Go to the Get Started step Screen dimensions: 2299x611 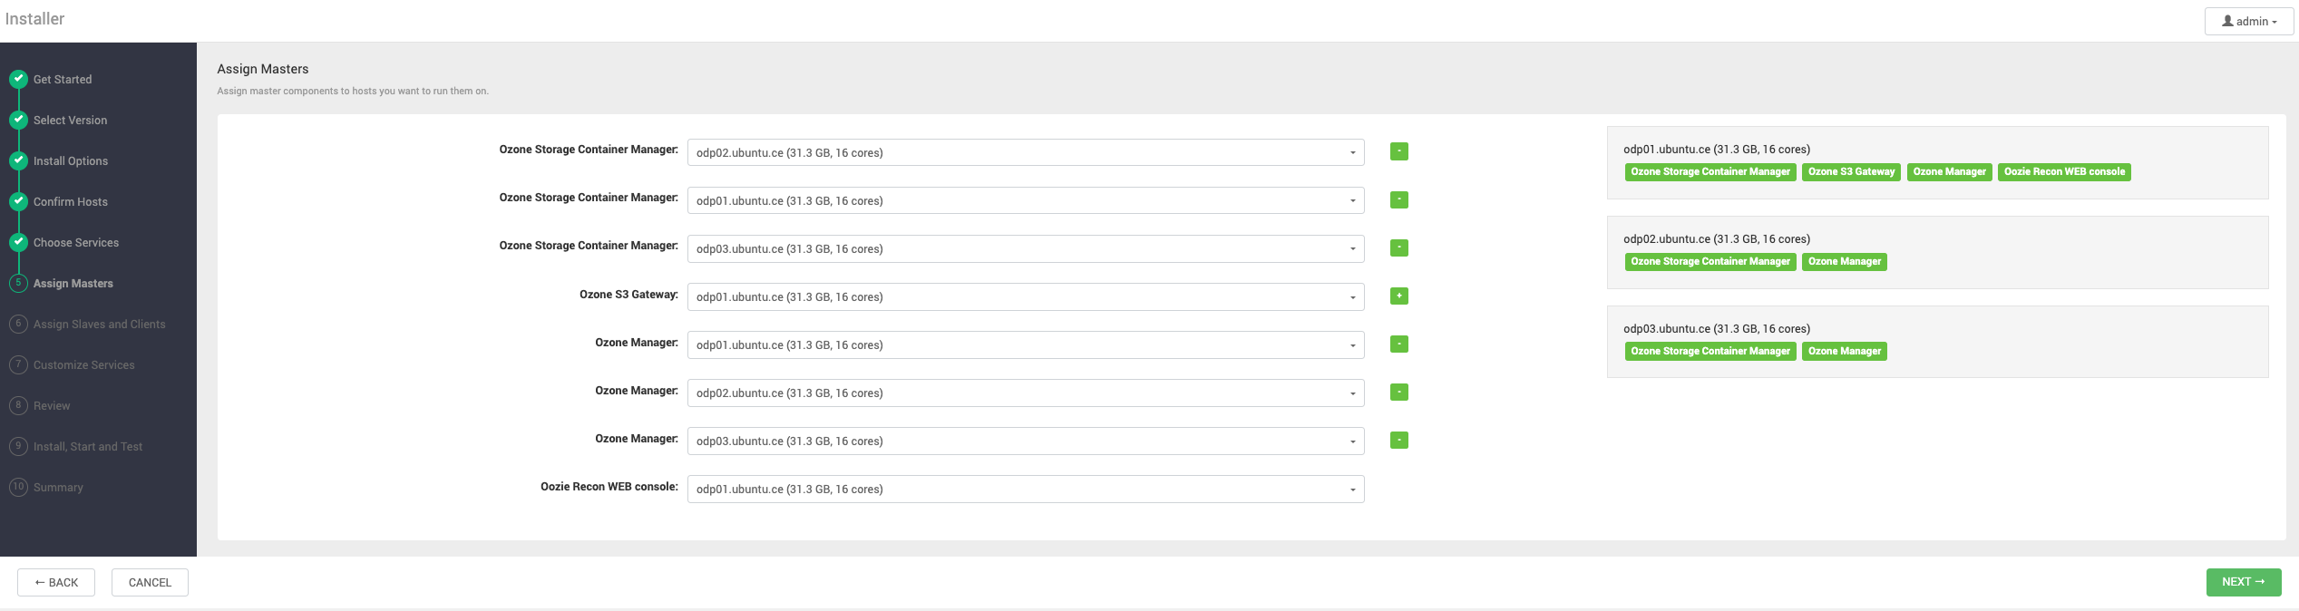pyautogui.click(x=63, y=80)
